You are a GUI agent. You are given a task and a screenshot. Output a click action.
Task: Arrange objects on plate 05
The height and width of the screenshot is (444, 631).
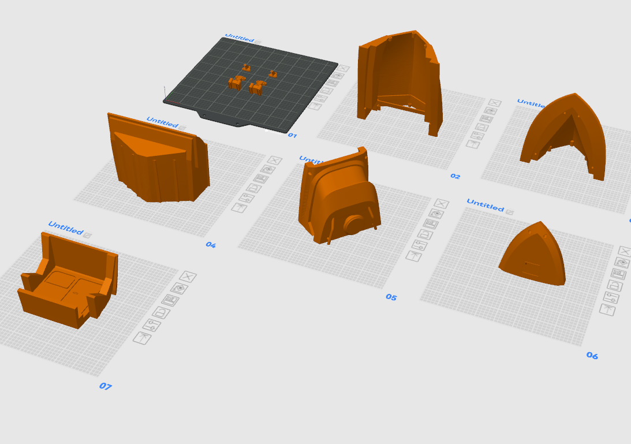coord(430,224)
